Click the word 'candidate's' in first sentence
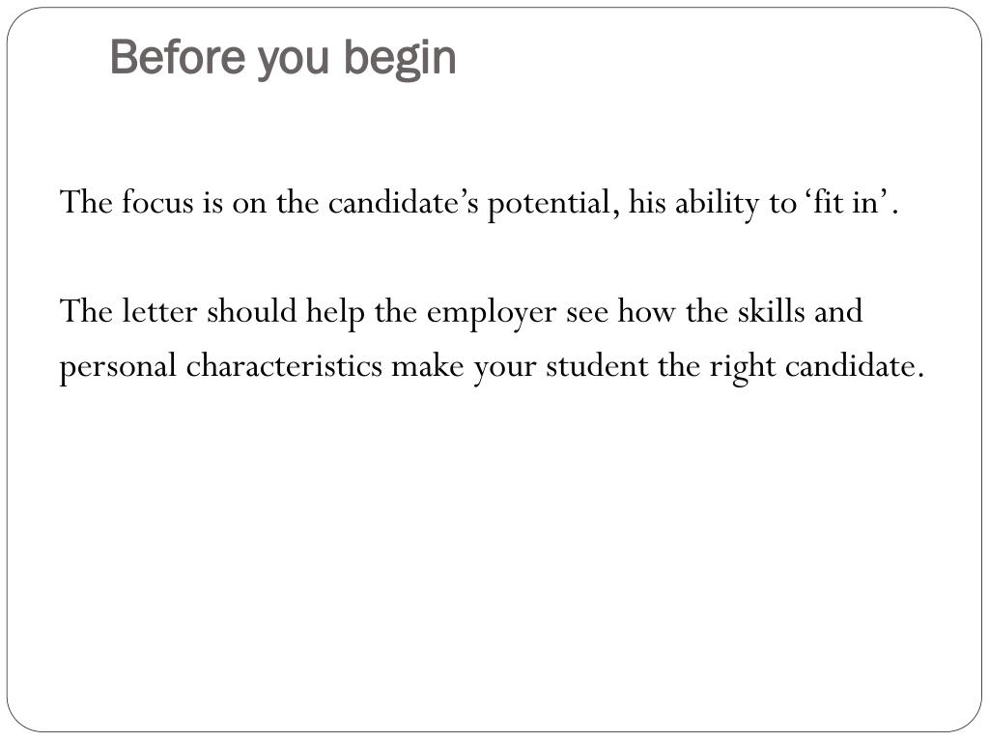 (x=404, y=203)
